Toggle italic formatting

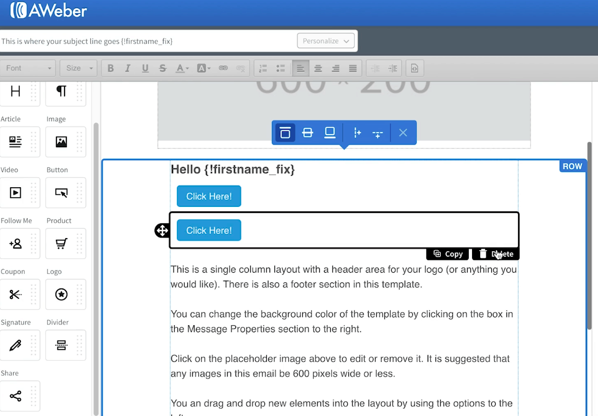coord(128,68)
